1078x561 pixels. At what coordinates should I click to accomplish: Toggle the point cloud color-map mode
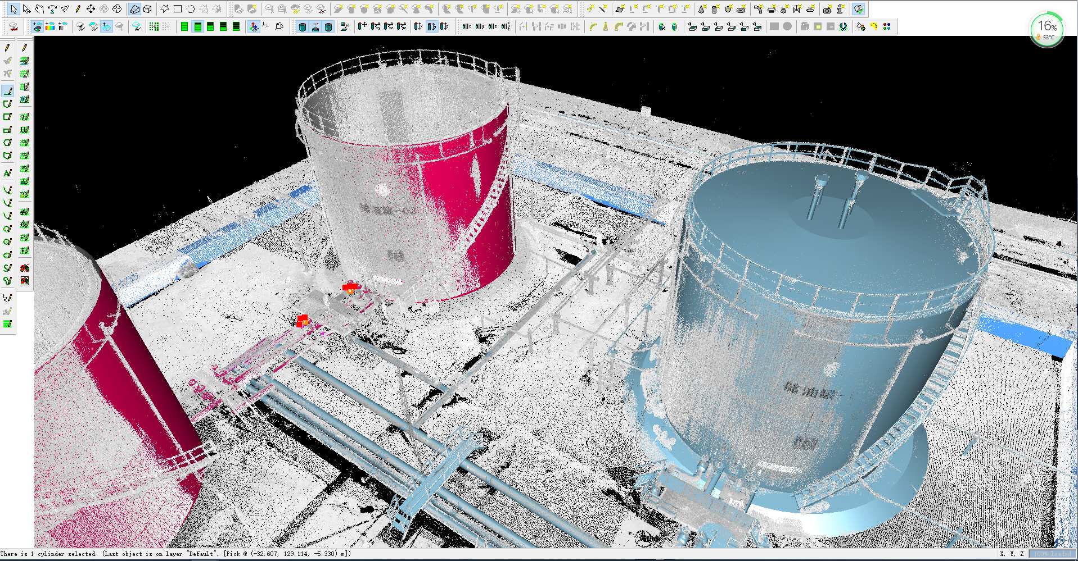[37, 26]
